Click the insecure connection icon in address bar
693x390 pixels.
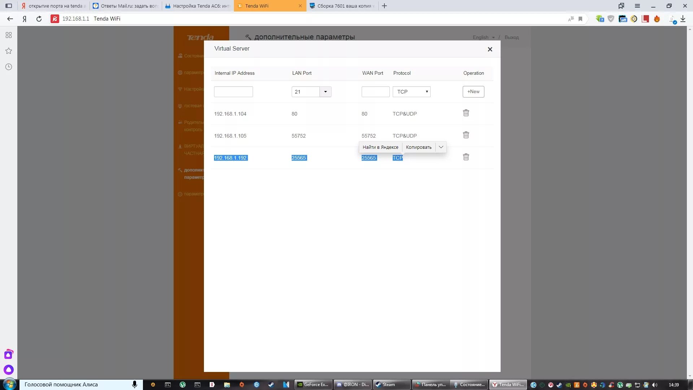(x=55, y=19)
